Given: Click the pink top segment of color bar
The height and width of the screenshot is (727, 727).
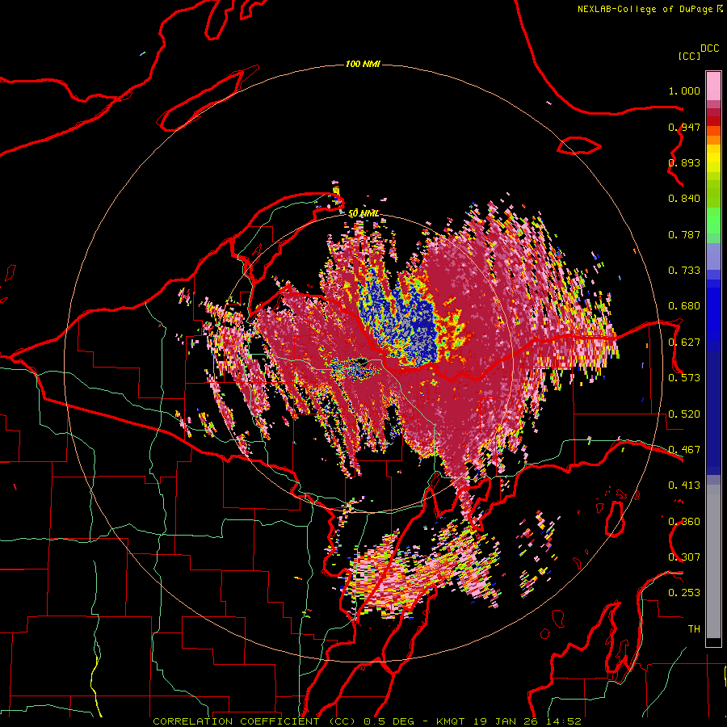Looking at the screenshot, I should tap(713, 86).
